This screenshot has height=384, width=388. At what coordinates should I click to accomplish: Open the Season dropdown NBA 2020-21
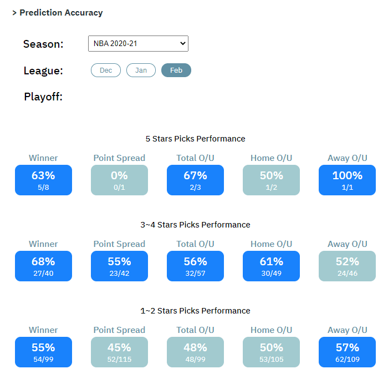tap(138, 43)
